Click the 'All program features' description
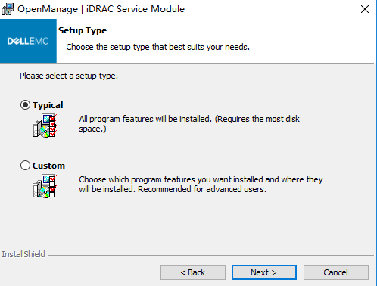Image resolution: width=377 pixels, height=286 pixels. [189, 124]
